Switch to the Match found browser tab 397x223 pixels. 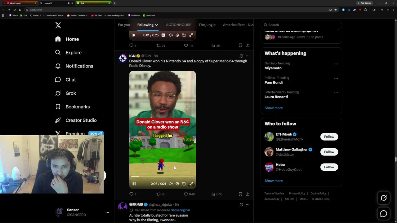[x=19, y=3]
